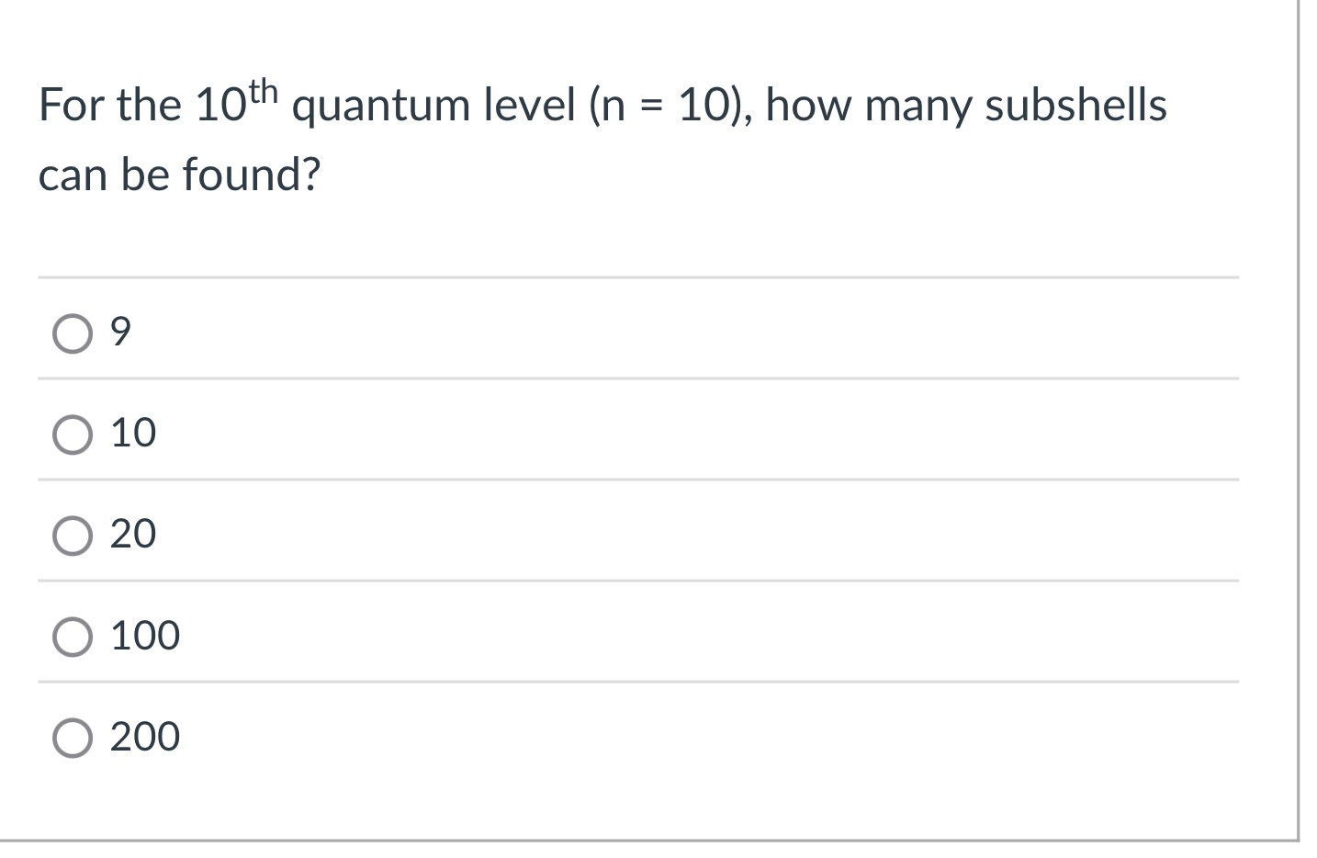Click the answer option labeled 10
The image size is (1317, 858).
132,432
